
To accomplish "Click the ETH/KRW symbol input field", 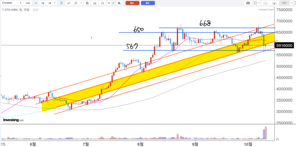I will point(10,3).
